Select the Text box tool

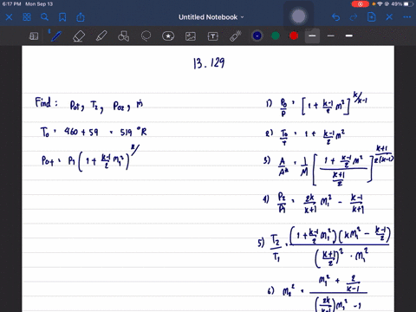click(x=213, y=36)
